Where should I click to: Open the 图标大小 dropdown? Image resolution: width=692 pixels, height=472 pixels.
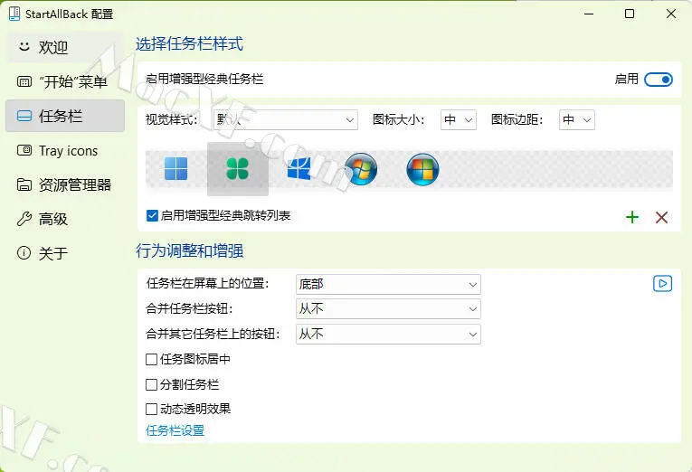point(459,120)
